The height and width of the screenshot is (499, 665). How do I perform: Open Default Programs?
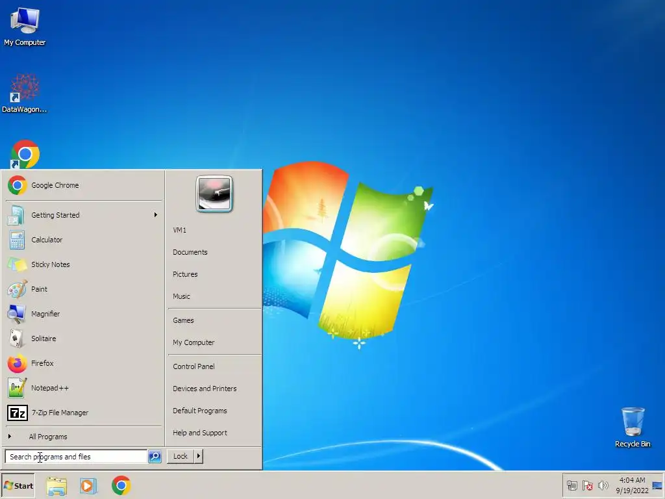(x=214, y=411)
